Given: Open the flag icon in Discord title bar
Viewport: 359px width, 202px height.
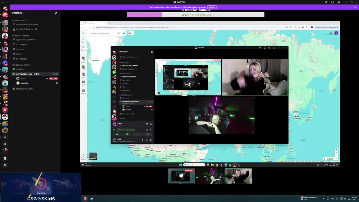Looking at the screenshot, I should point(326,2).
